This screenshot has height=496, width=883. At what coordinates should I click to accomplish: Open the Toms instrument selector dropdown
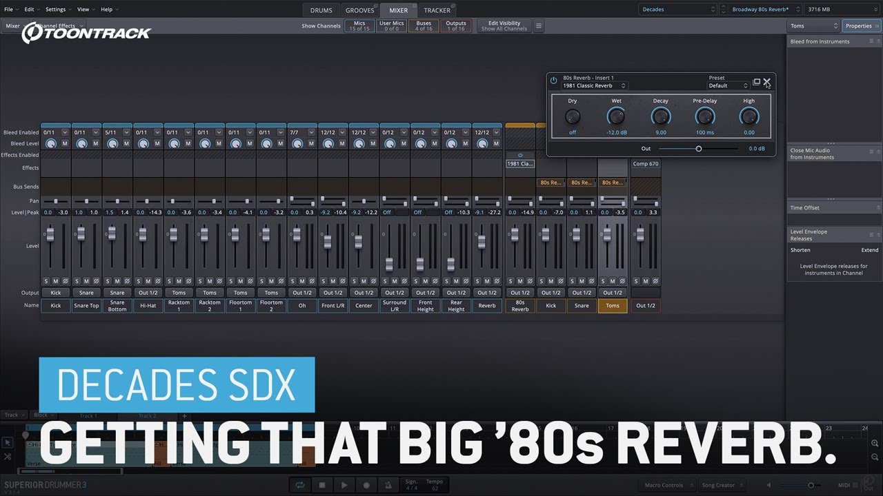pyautogui.click(x=813, y=26)
